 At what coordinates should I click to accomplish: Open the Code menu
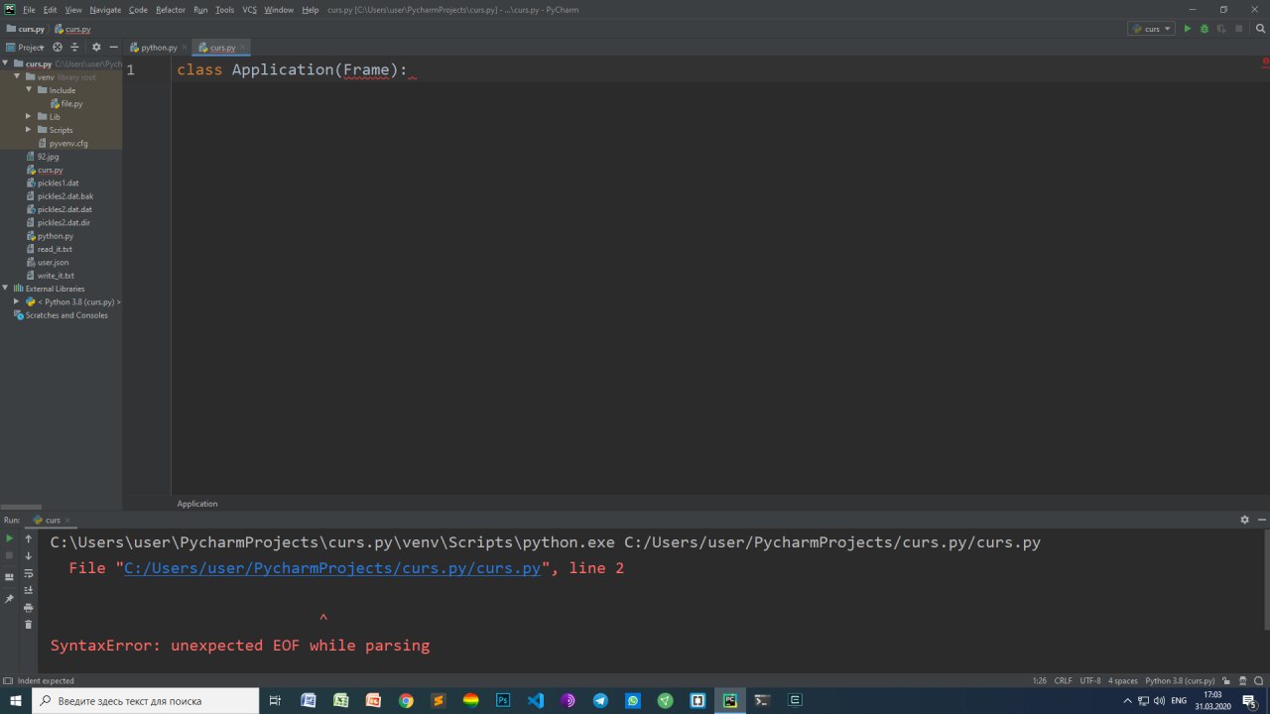(x=138, y=10)
